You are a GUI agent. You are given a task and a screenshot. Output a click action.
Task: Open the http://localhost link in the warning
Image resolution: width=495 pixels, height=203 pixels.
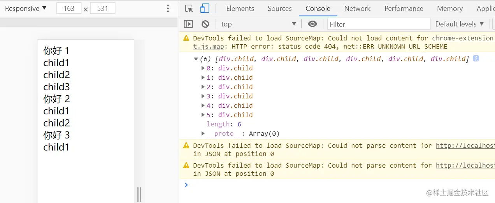(465, 145)
